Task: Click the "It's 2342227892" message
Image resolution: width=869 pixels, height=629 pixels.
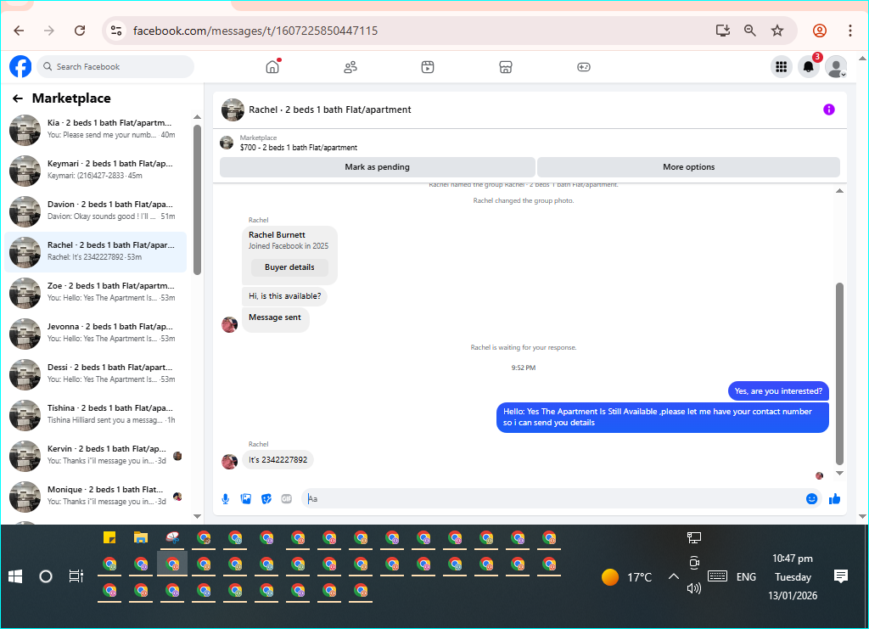Action: tap(278, 460)
